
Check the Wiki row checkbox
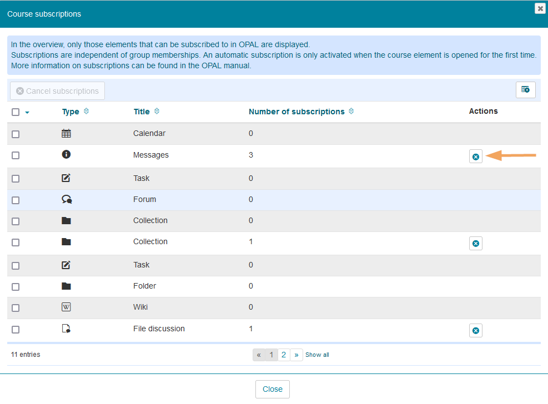[16, 308]
